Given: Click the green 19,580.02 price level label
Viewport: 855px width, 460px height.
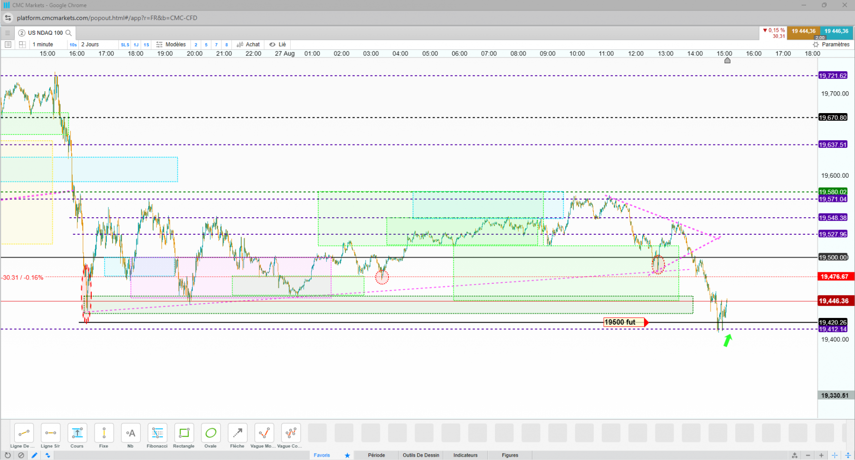Looking at the screenshot, I should point(833,192).
